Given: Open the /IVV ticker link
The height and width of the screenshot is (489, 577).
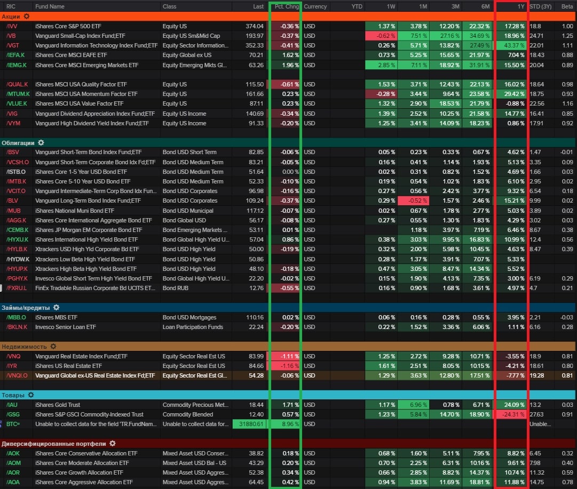Looking at the screenshot, I should [12, 26].
